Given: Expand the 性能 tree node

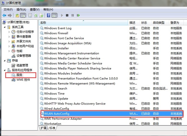Looking at the screenshot, I should 9,51.
